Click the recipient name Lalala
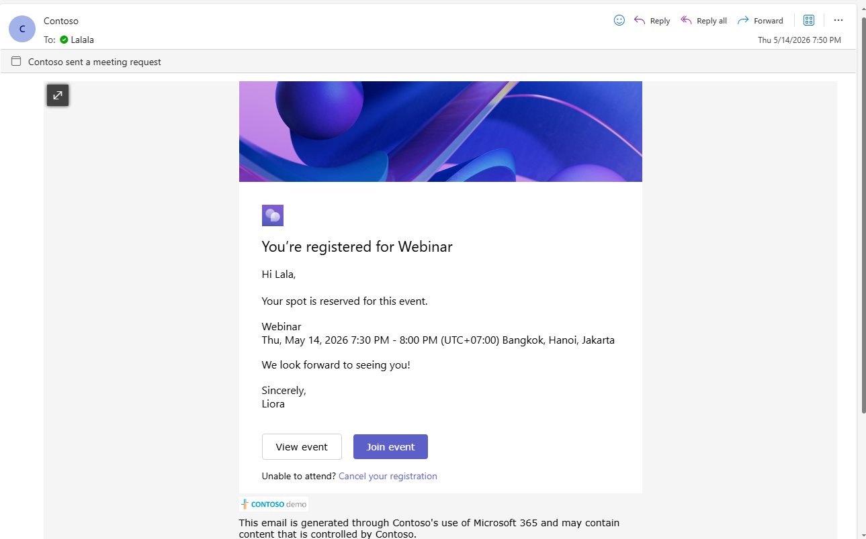This screenshot has width=866, height=539. click(x=83, y=40)
